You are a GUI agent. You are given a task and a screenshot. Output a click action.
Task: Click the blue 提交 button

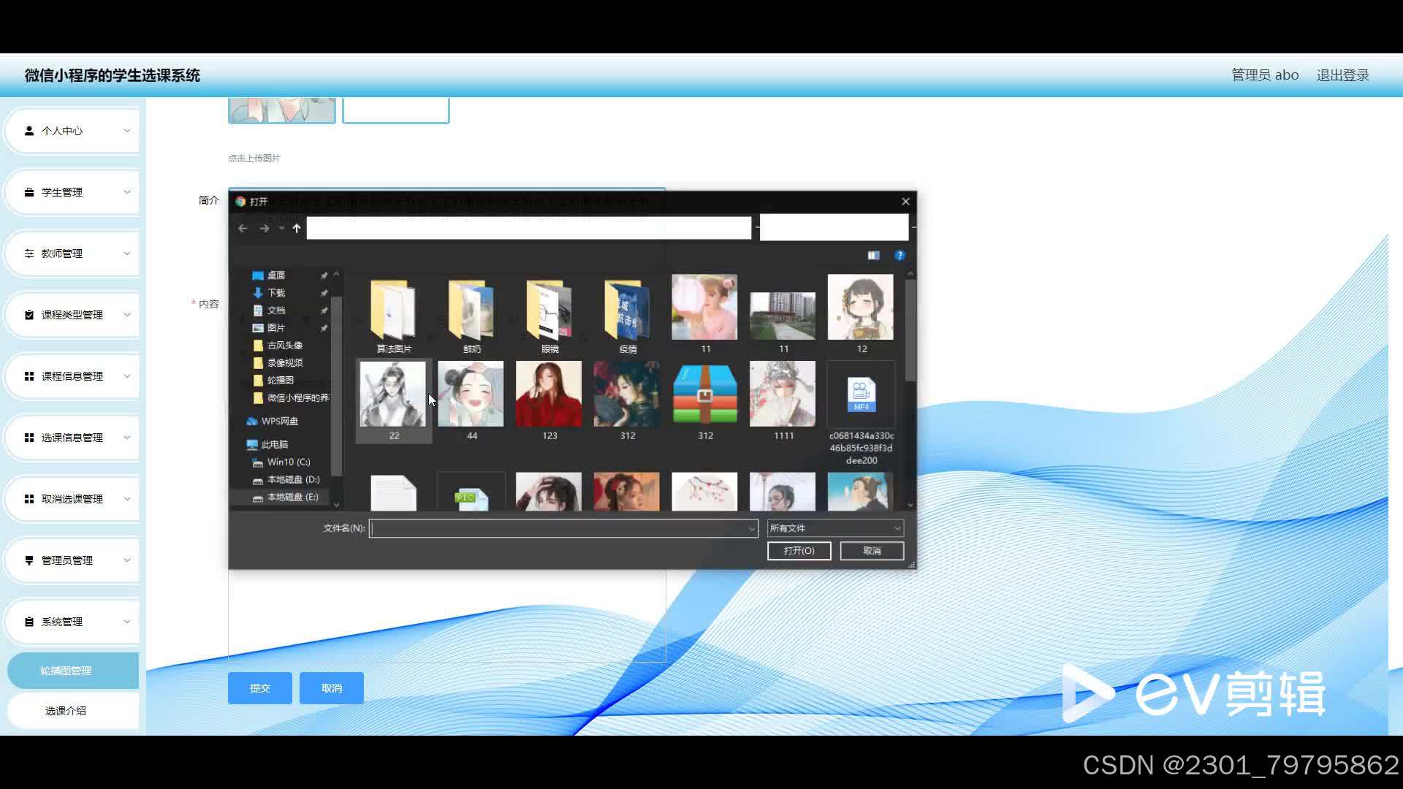259,688
